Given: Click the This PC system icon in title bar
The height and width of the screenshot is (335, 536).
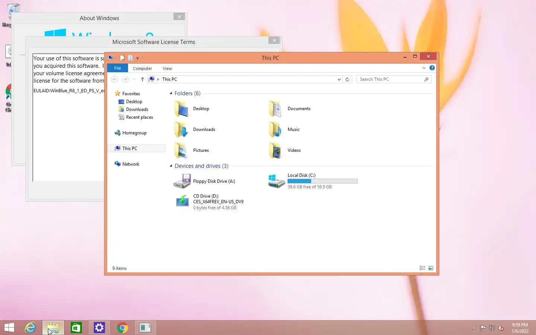Looking at the screenshot, I should tap(111, 58).
